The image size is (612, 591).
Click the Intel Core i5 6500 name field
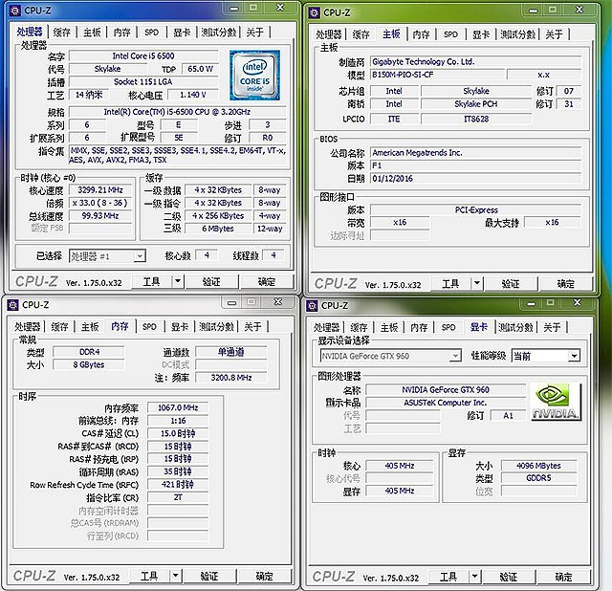(x=143, y=55)
